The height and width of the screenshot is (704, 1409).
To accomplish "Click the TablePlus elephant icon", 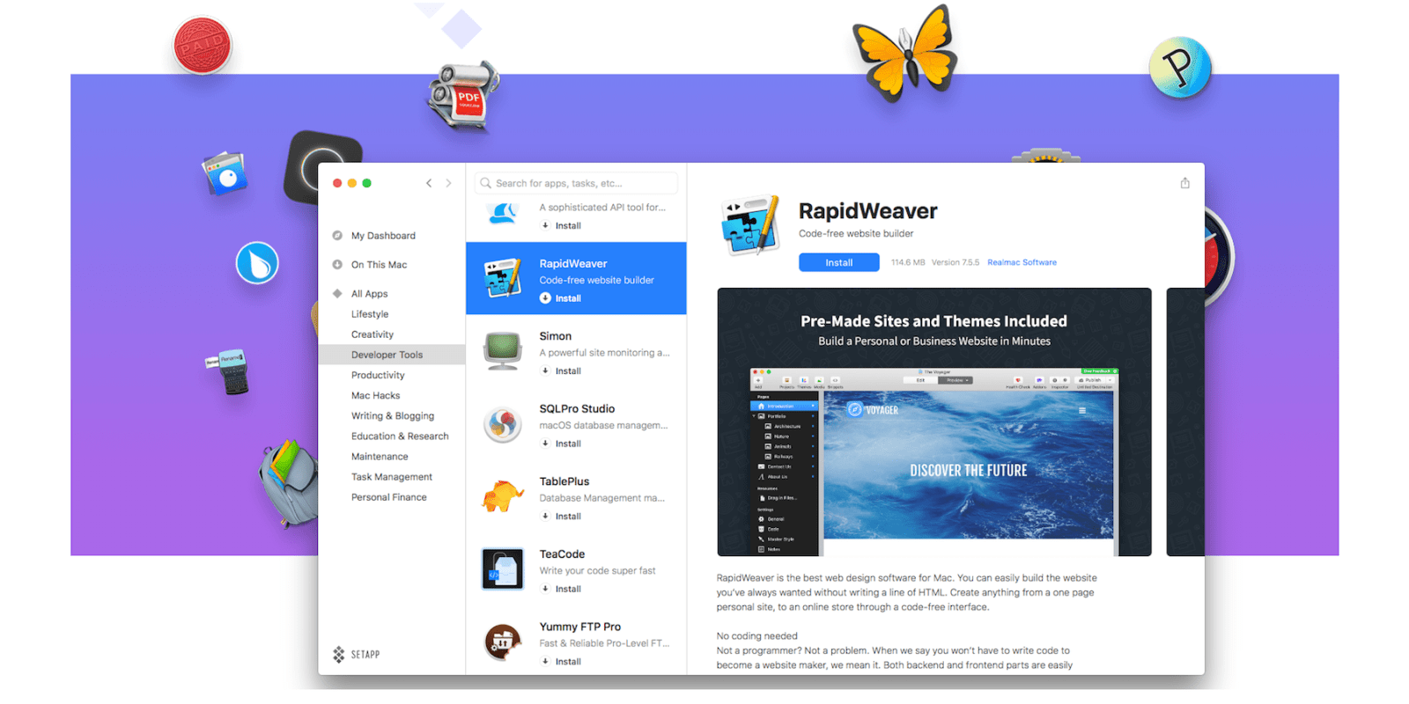I will point(503,497).
